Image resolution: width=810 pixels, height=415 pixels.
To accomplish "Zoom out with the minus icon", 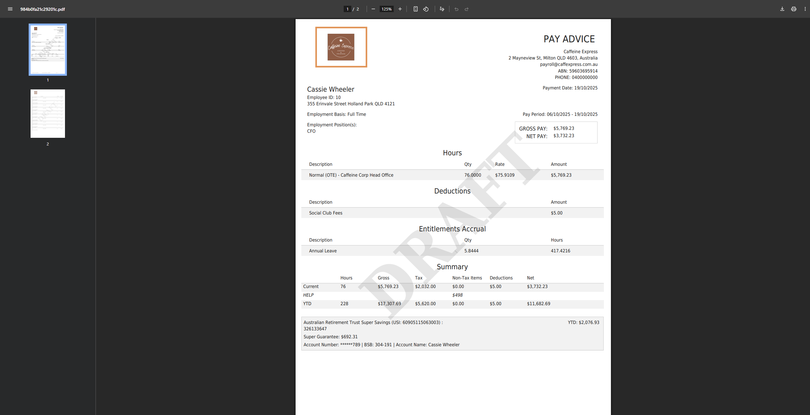I will point(373,9).
